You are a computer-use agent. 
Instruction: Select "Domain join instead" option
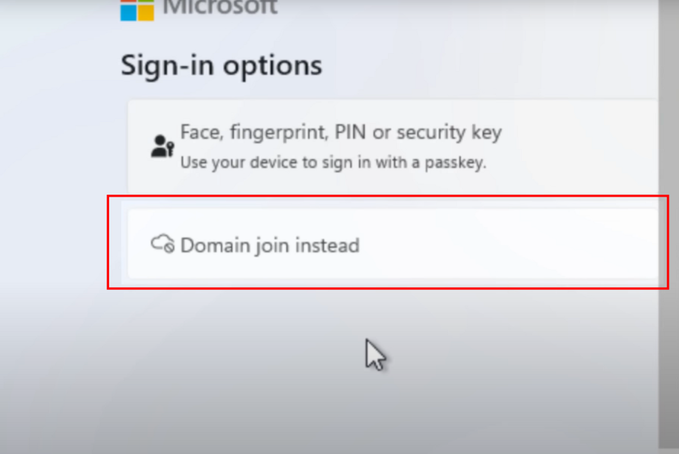click(x=270, y=245)
